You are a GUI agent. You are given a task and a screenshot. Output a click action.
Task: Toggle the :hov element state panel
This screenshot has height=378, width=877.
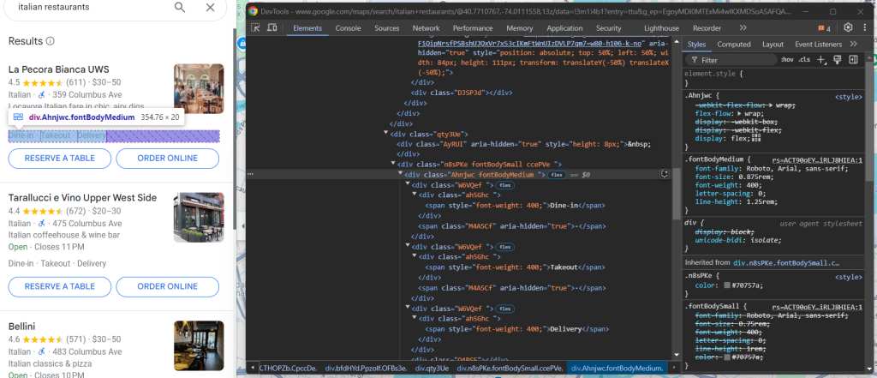click(x=787, y=59)
